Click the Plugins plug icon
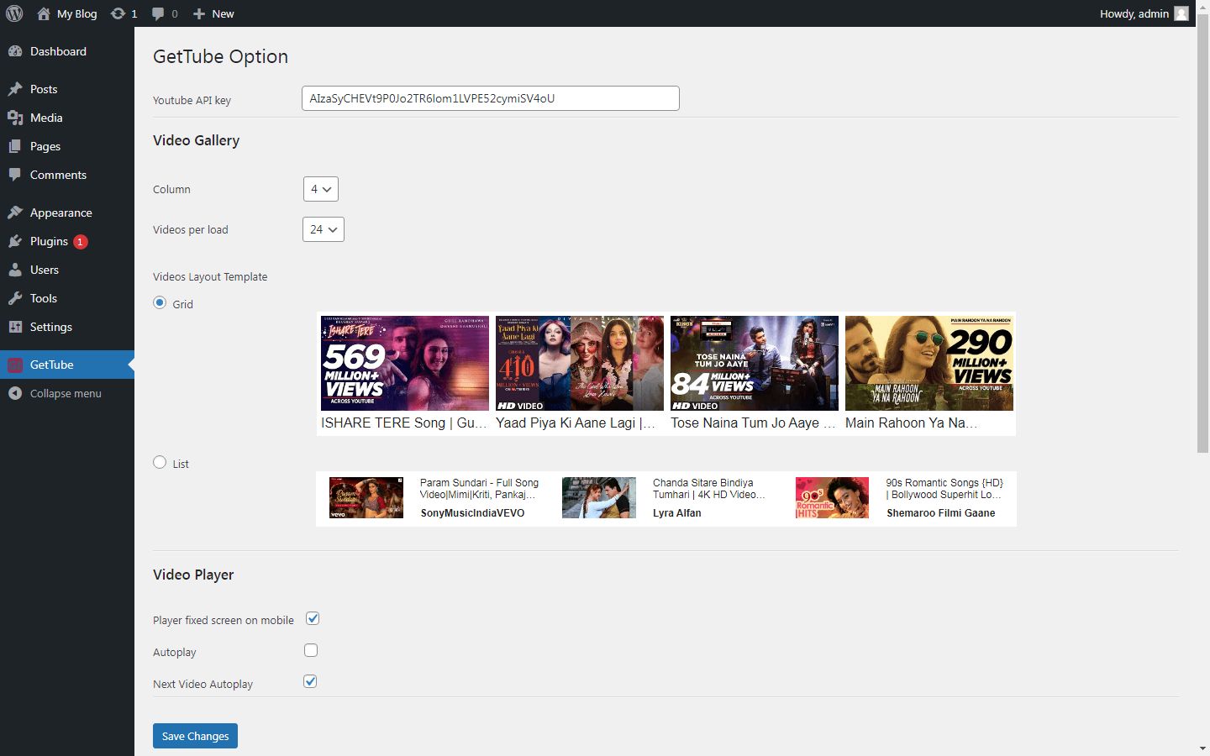The width and height of the screenshot is (1210, 756). coord(15,241)
